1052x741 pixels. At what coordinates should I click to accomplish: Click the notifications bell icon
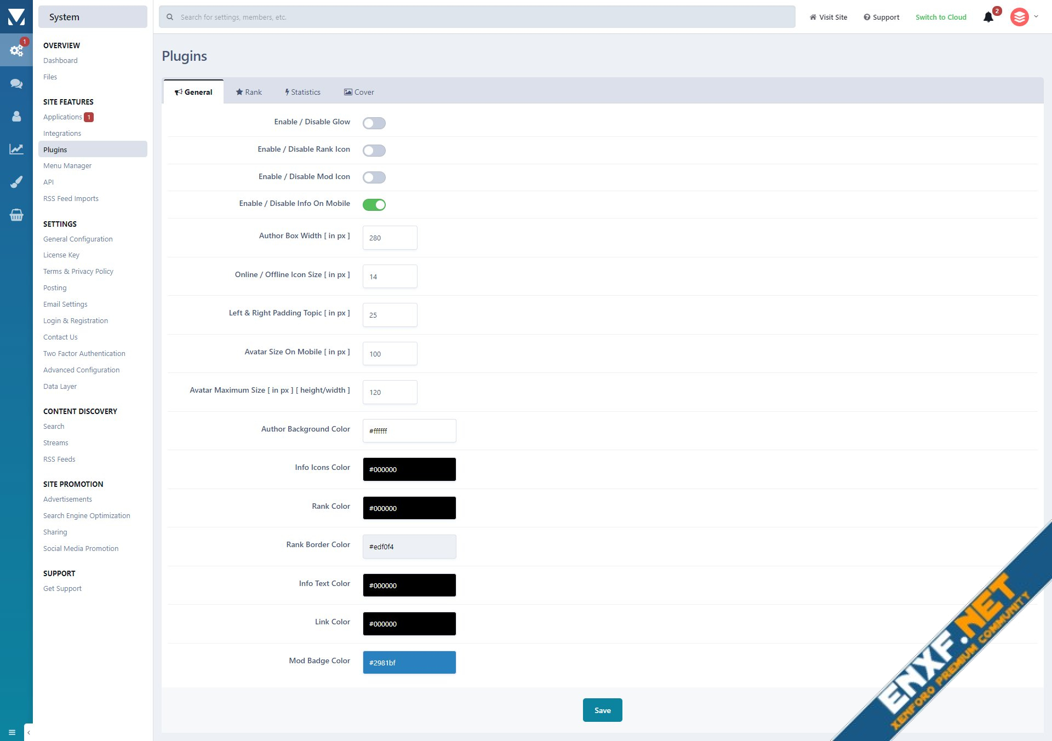[x=988, y=17]
